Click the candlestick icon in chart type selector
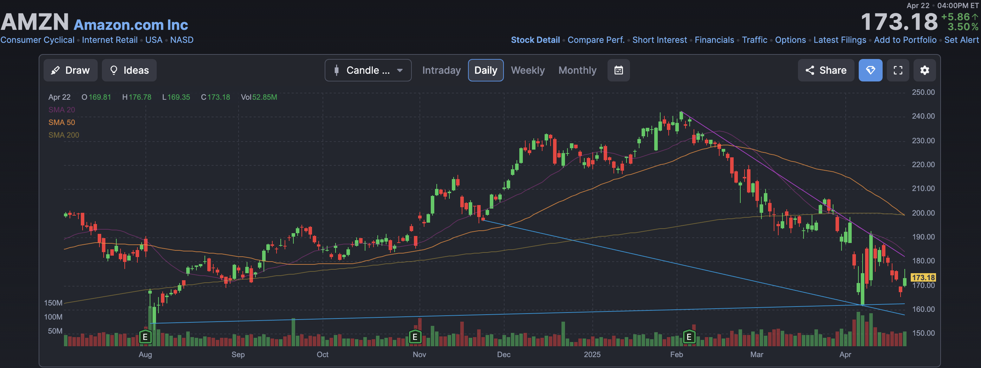 [336, 70]
